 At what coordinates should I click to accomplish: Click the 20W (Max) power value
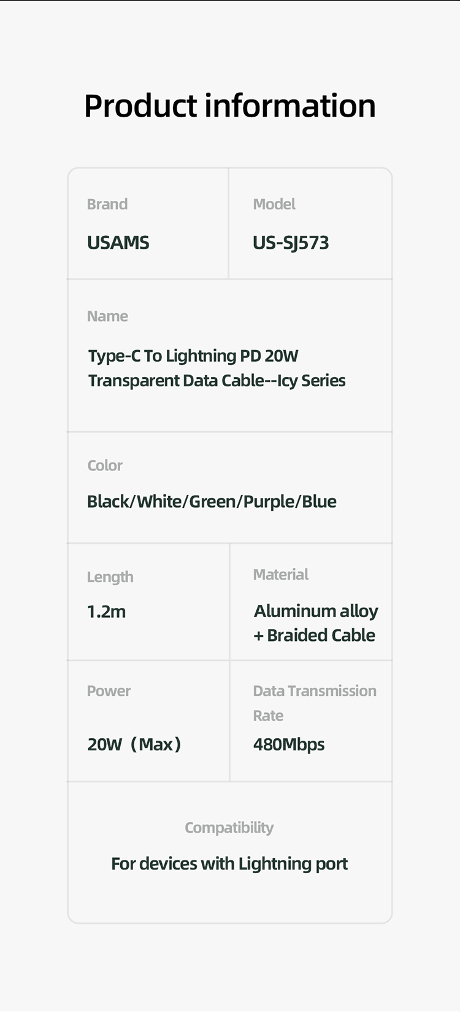[x=134, y=744]
